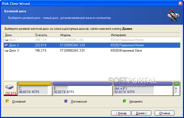The image size is (184, 118).
Task: Select the unallocated green partition block
Action: coord(177,89)
